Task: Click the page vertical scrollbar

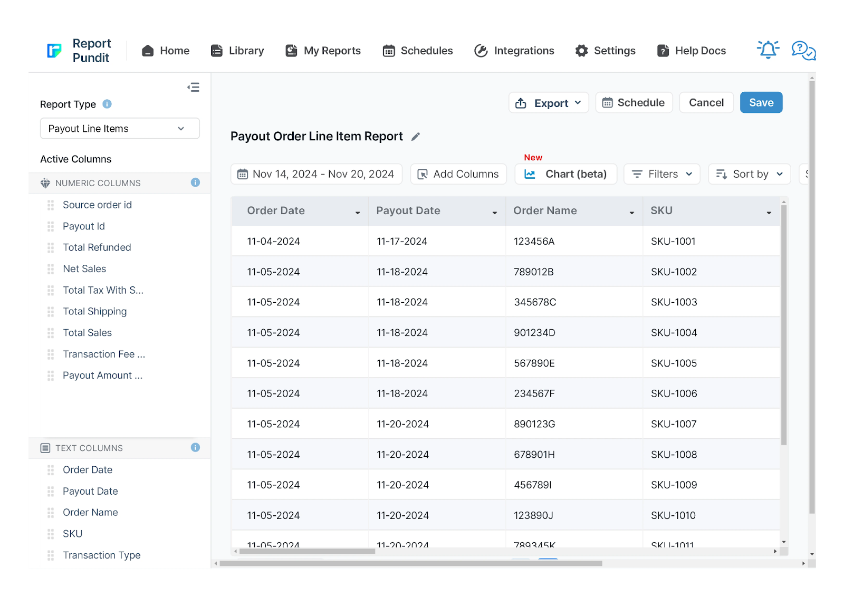Action: (812, 297)
